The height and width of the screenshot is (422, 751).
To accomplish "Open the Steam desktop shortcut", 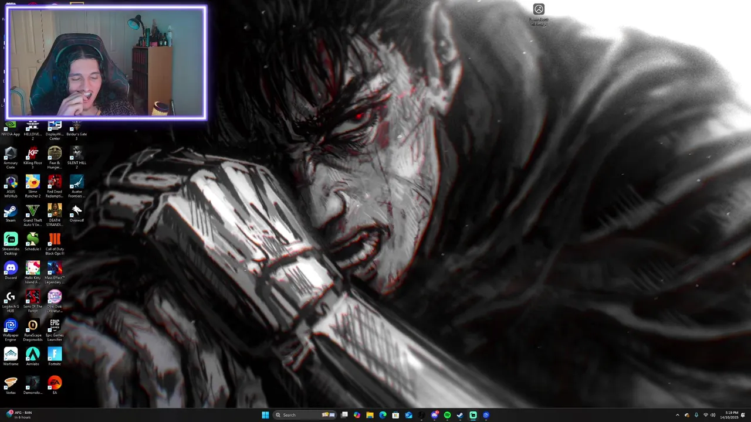I will click(11, 214).
